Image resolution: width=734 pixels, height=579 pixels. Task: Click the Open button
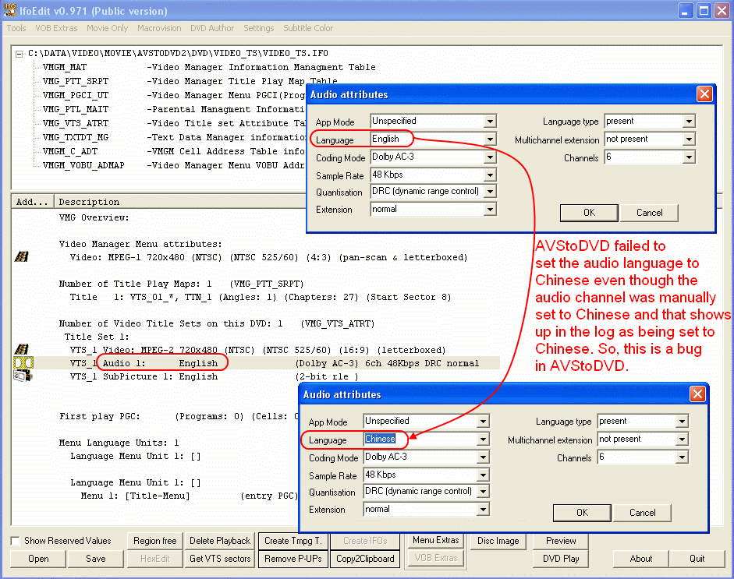click(38, 559)
